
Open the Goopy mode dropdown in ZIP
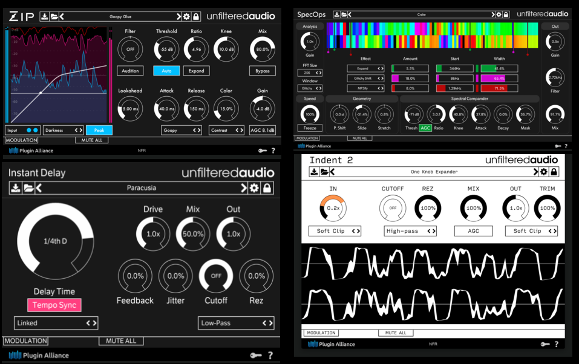182,131
